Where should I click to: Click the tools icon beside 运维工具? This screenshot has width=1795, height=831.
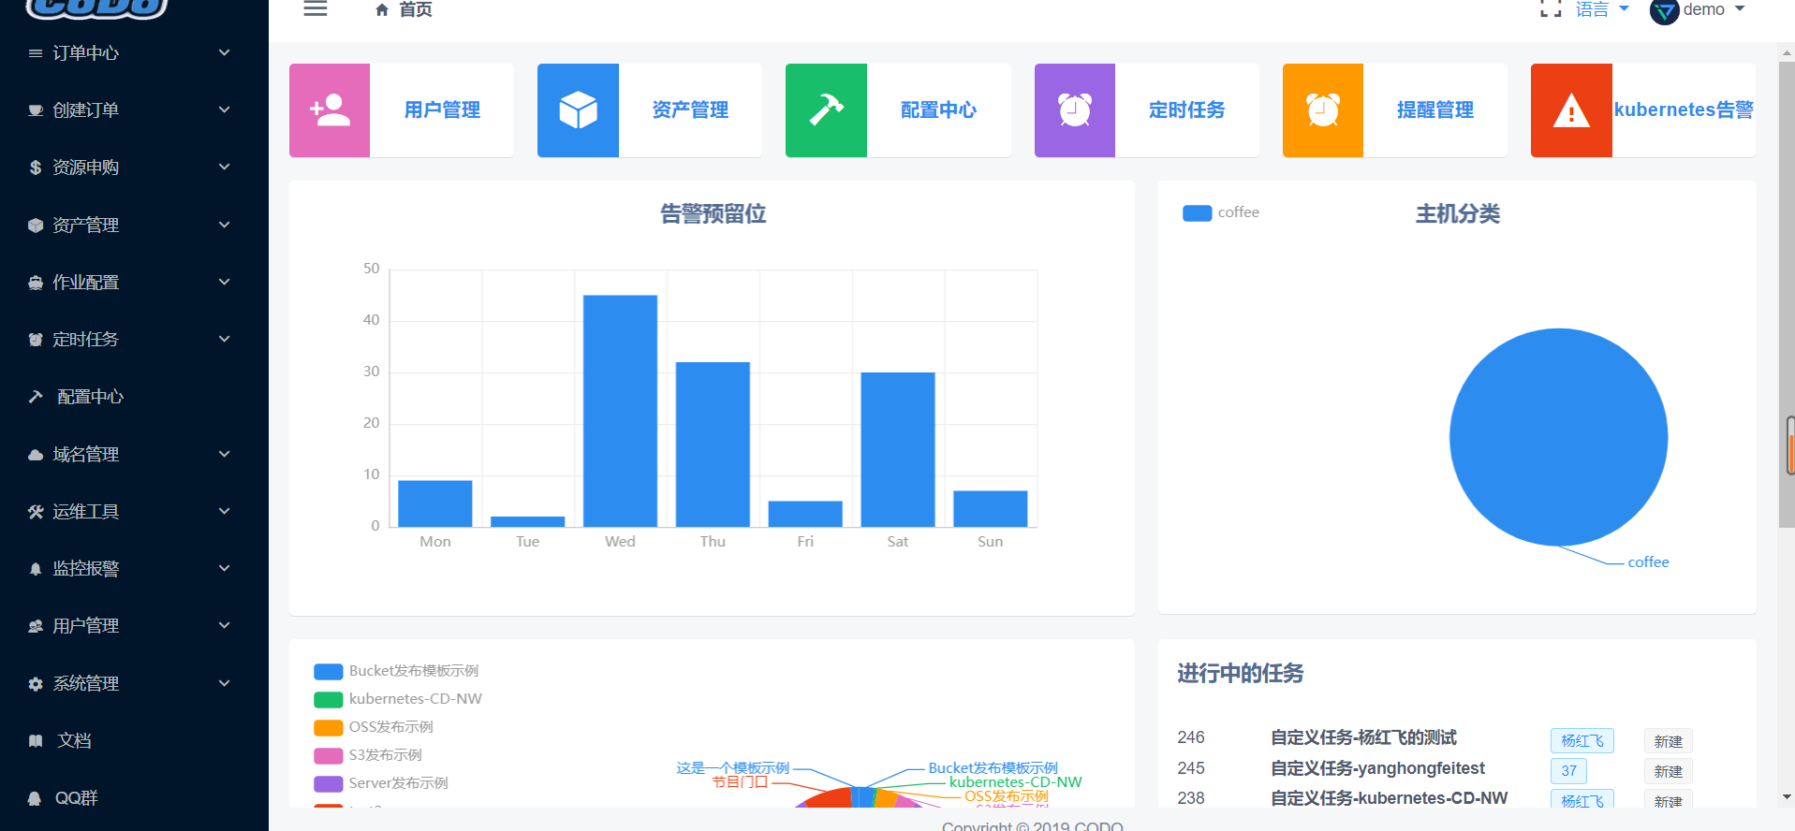tap(36, 512)
